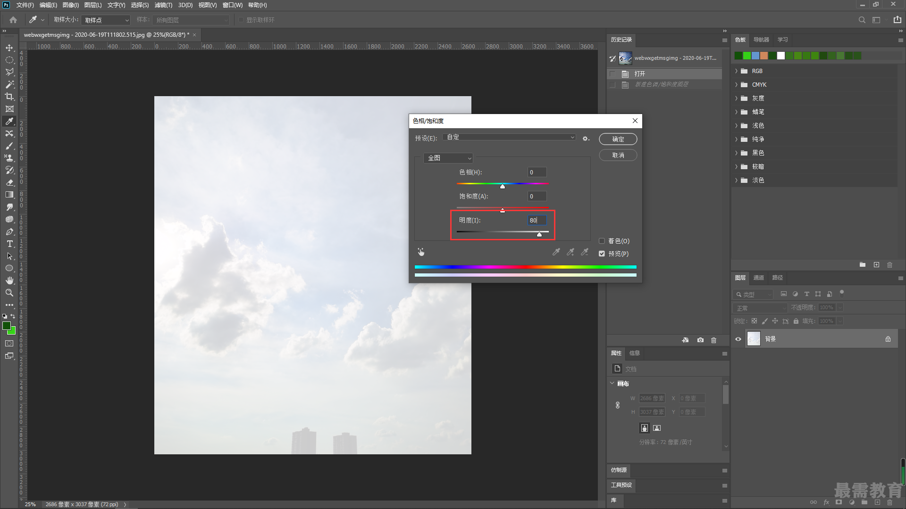The height and width of the screenshot is (509, 906).
Task: Switch to the 通道 tab
Action: (x=758, y=278)
